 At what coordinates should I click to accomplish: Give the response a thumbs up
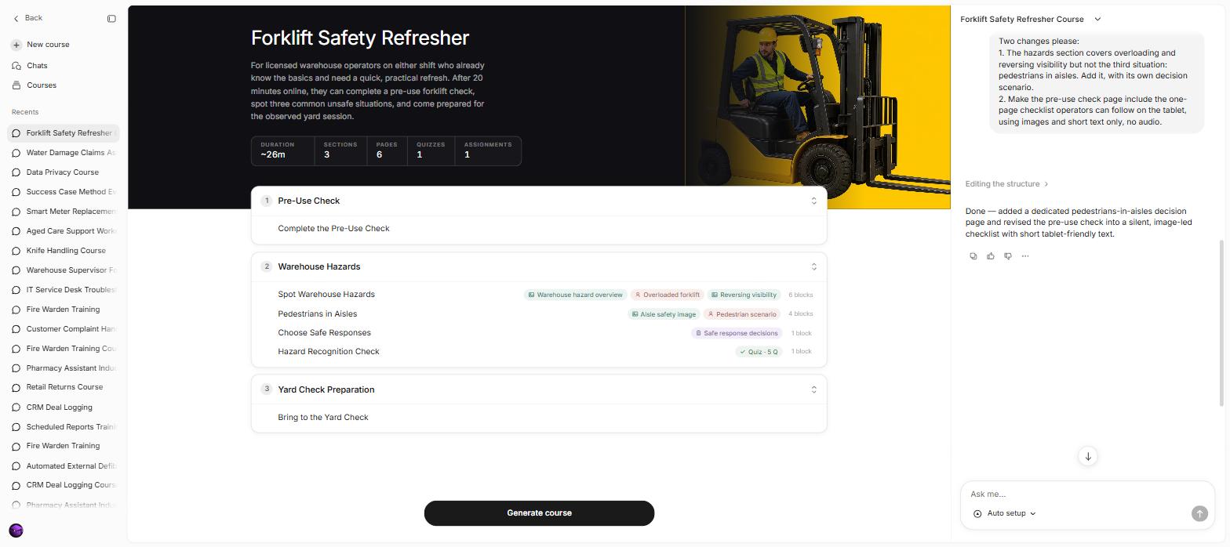991,256
